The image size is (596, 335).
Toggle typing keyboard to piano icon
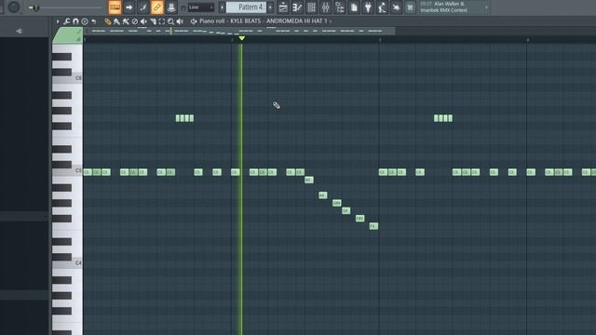(x=115, y=7)
